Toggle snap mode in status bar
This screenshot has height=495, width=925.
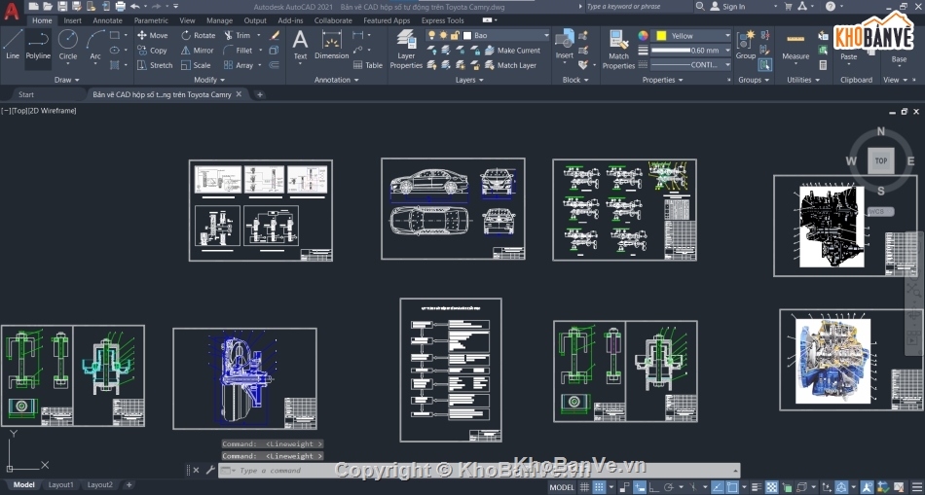(x=600, y=487)
